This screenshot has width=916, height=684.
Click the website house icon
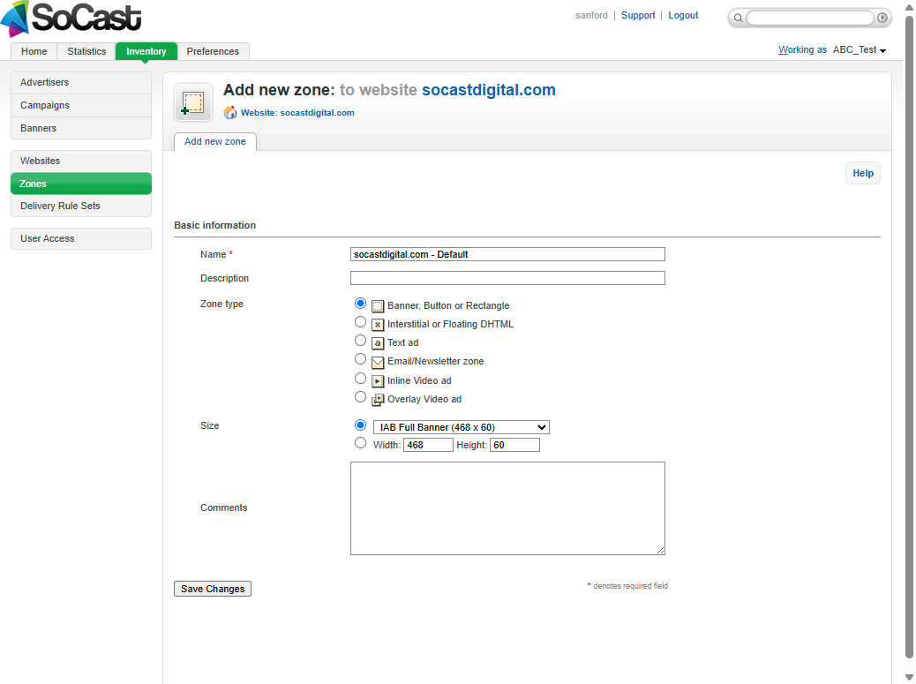[230, 113]
